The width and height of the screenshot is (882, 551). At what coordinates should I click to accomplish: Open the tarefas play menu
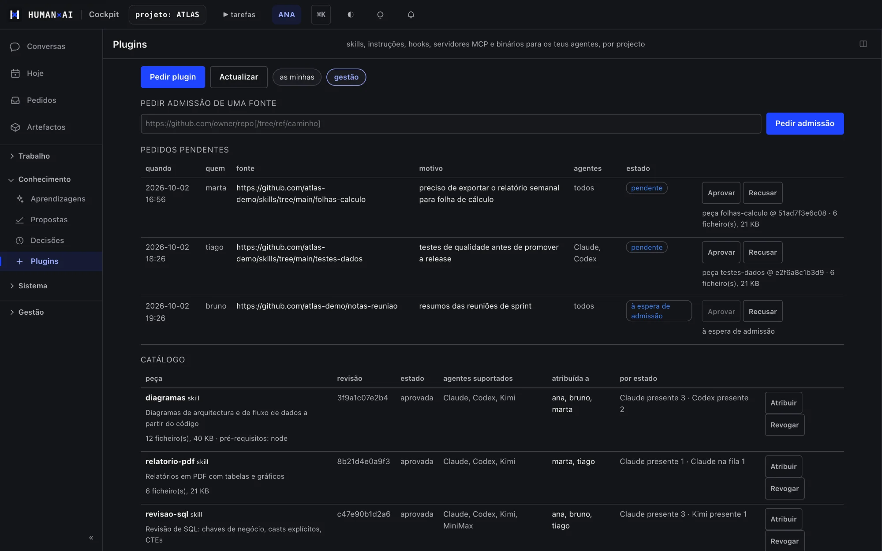click(x=239, y=15)
